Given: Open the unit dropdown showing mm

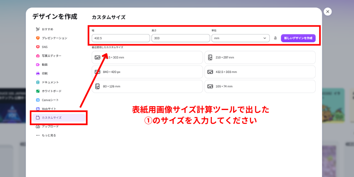Looking at the screenshot, I should click(241, 38).
